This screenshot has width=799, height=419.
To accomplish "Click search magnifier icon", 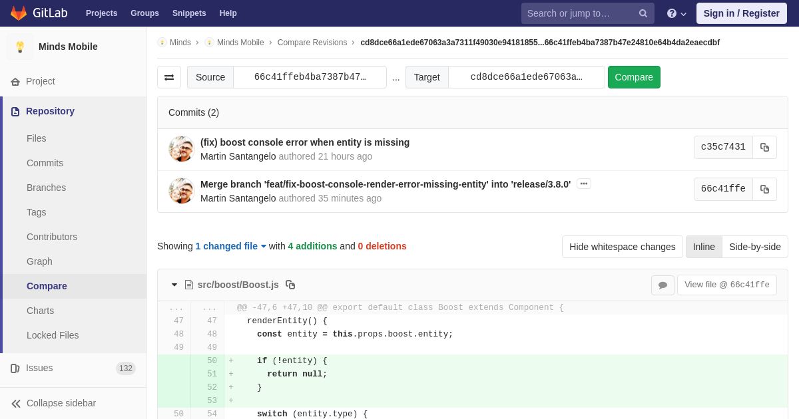I will click(643, 13).
